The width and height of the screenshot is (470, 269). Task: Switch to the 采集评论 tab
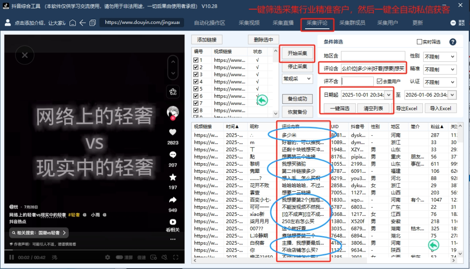317,23
